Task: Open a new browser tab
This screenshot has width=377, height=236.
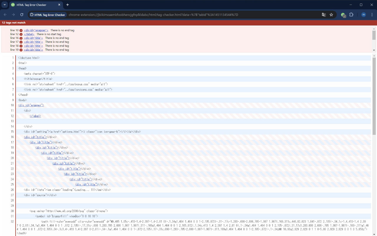Action: 68,5
